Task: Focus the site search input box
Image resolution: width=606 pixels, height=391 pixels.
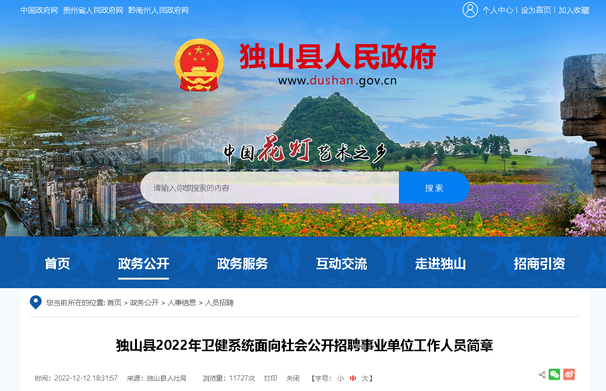Action: tap(270, 188)
